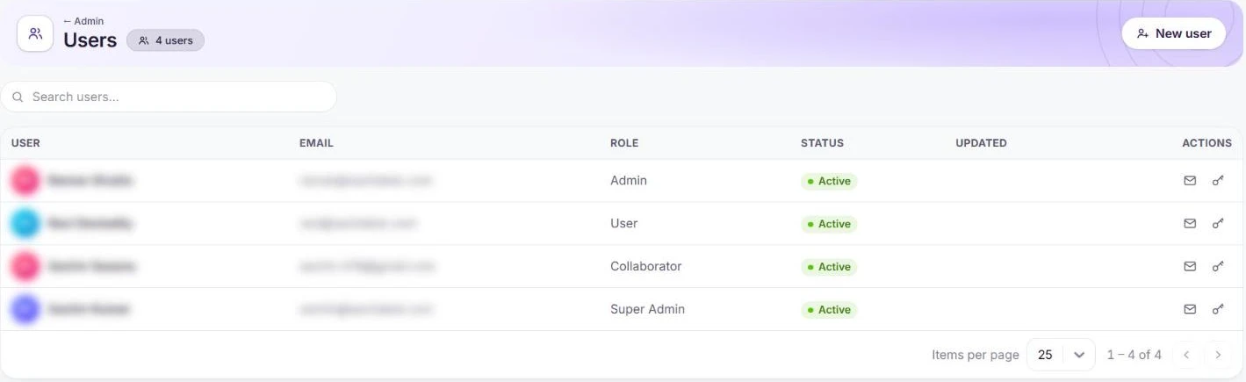Click the pink avatar in Collaborator row

coord(25,266)
